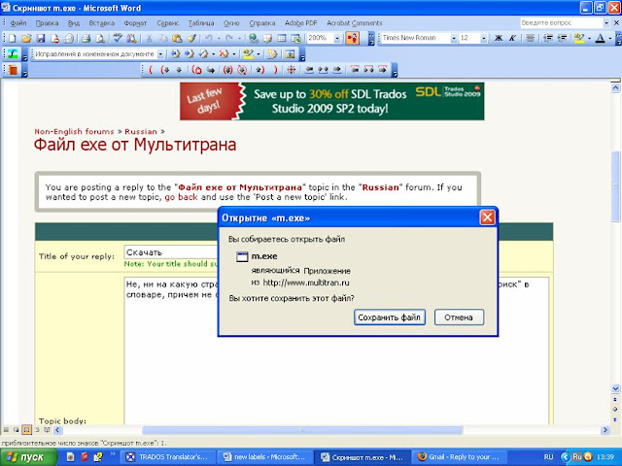Open the font size 12 dropdown
Screen dimensions: 622x466
483,39
